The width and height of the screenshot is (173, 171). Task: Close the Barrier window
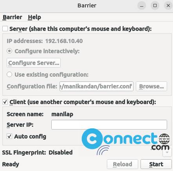[x=168, y=5]
